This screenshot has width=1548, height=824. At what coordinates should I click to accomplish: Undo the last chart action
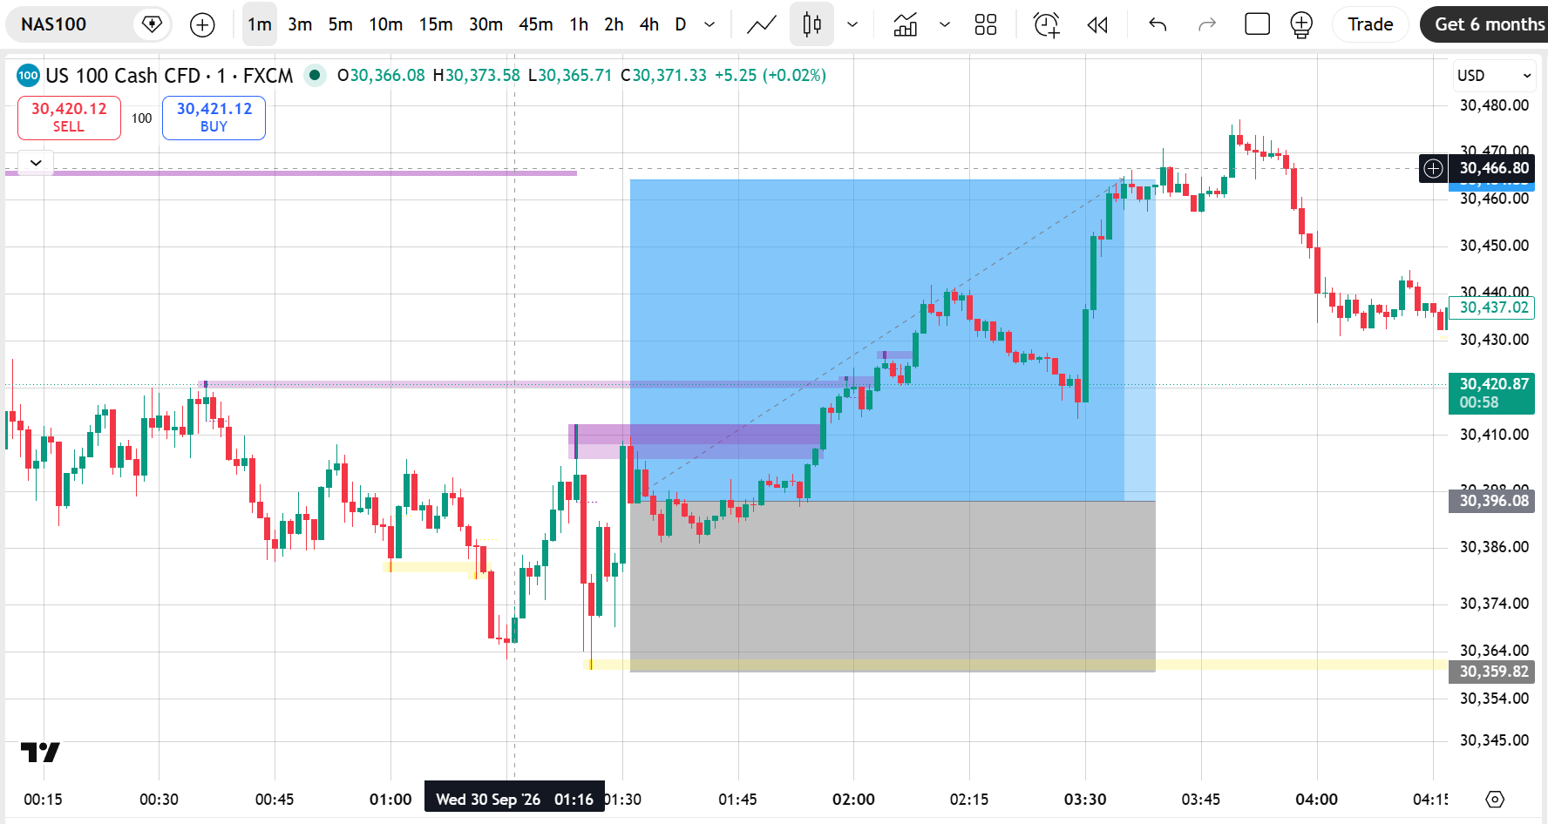pos(1158,24)
